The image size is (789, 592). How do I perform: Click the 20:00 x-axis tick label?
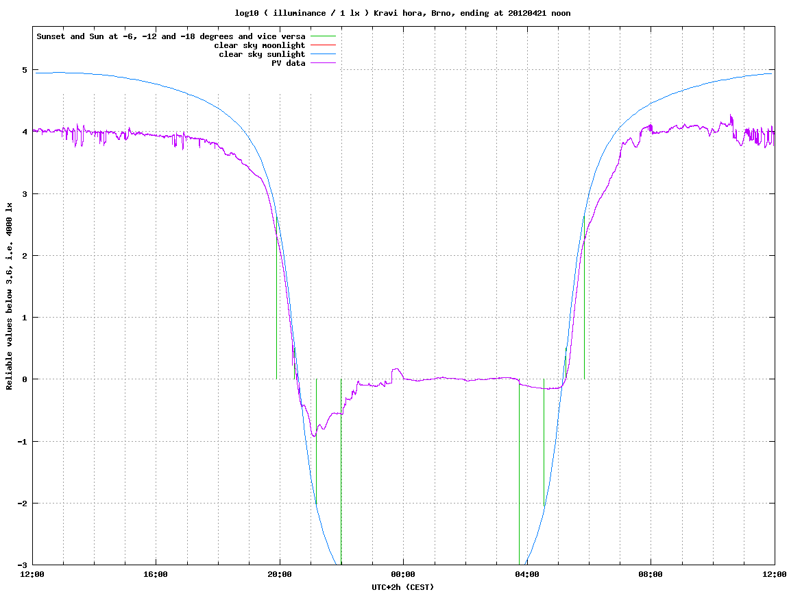[x=279, y=574]
